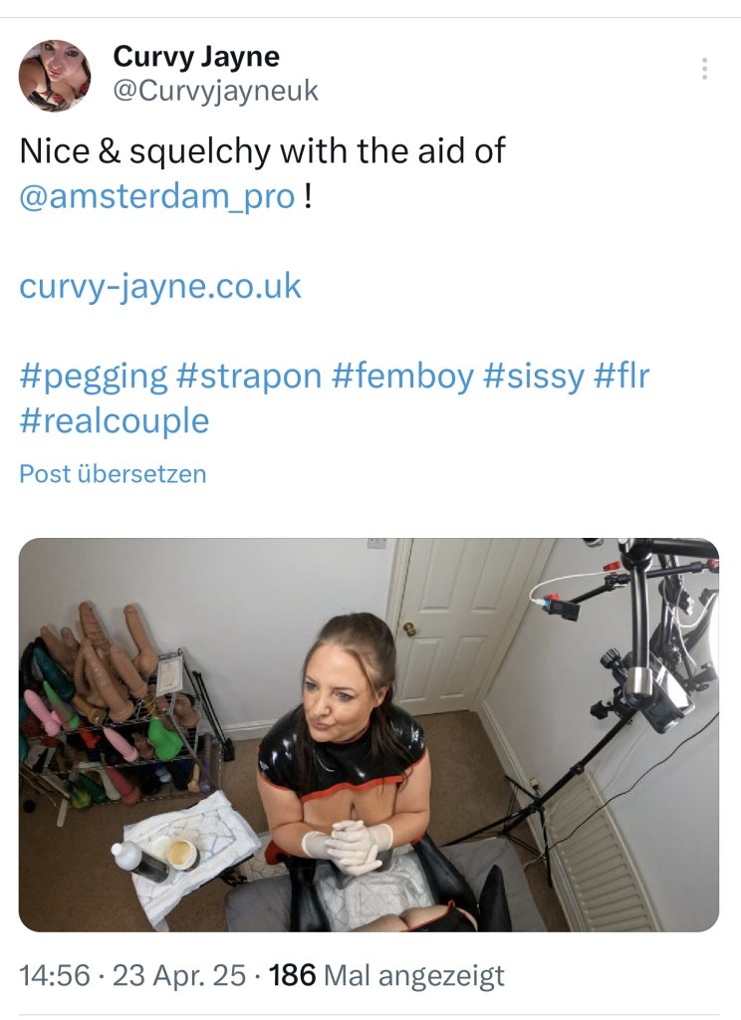Open the #femboy hashtag
741x1020 pixels.
402,376
